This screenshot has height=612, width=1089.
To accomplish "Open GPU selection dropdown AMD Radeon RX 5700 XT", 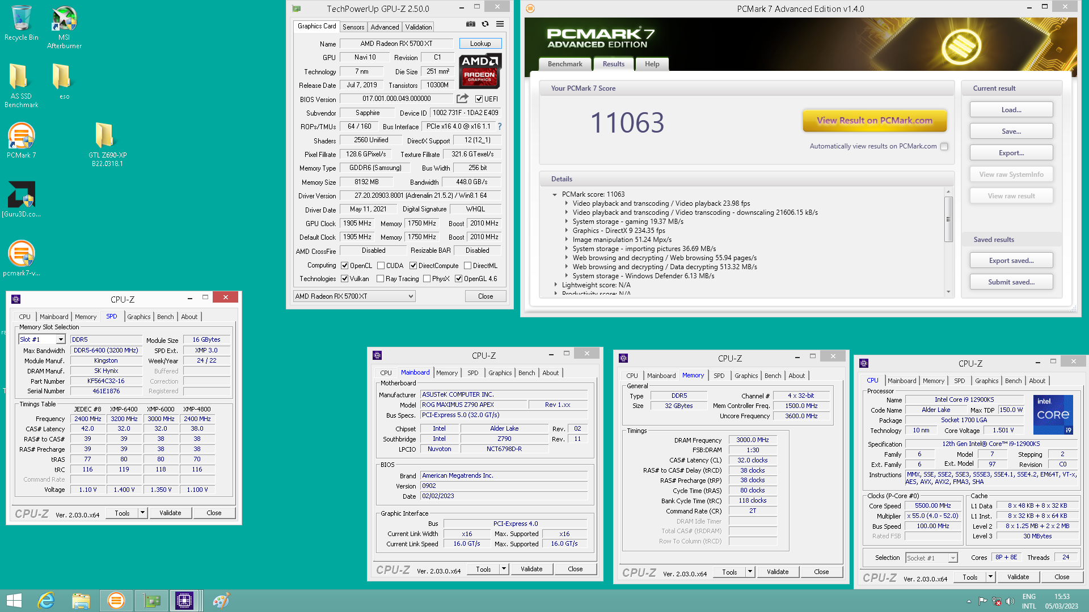I will pyautogui.click(x=354, y=296).
